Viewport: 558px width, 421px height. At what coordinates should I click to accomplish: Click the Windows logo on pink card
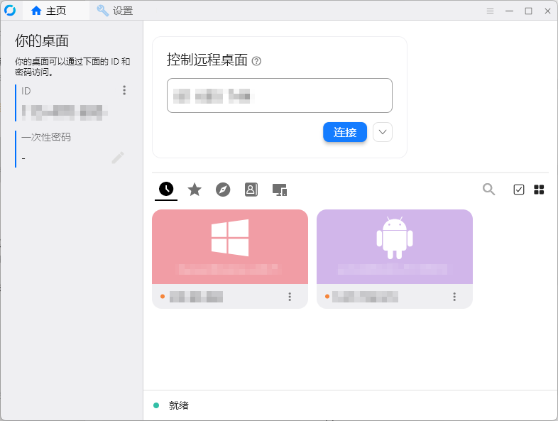pyautogui.click(x=230, y=237)
